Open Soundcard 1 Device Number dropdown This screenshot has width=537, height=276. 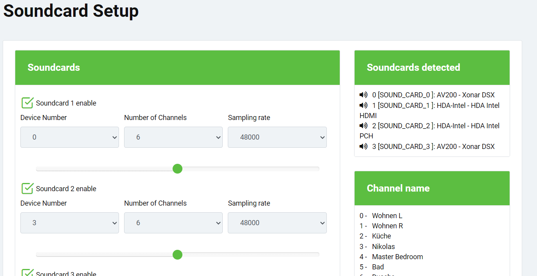coord(70,137)
